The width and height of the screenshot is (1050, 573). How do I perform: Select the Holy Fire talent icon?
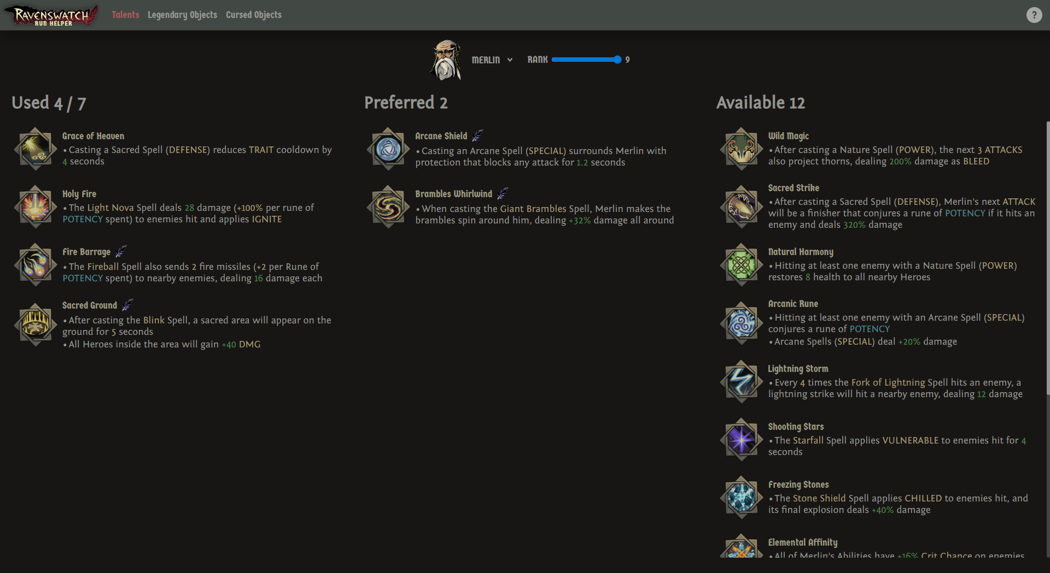(36, 206)
